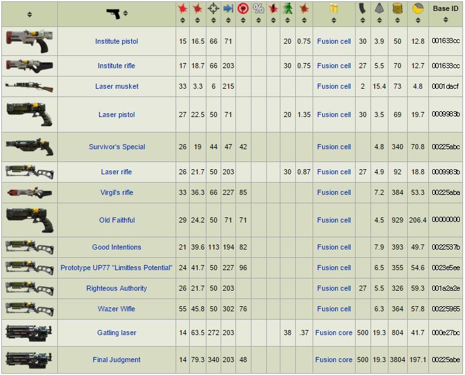
Task: Sort by the Base ID column header
Action: 446,14
